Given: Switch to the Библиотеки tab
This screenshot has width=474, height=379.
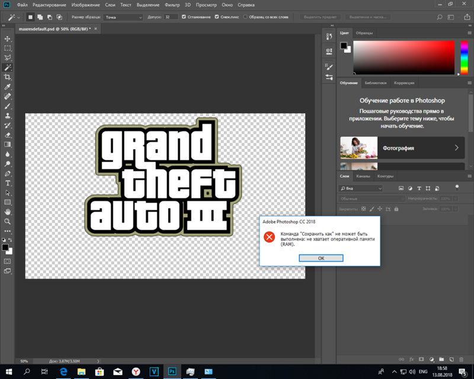Looking at the screenshot, I should 376,83.
